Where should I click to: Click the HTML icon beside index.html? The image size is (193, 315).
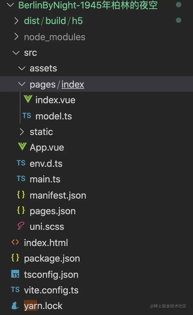tap(15, 242)
